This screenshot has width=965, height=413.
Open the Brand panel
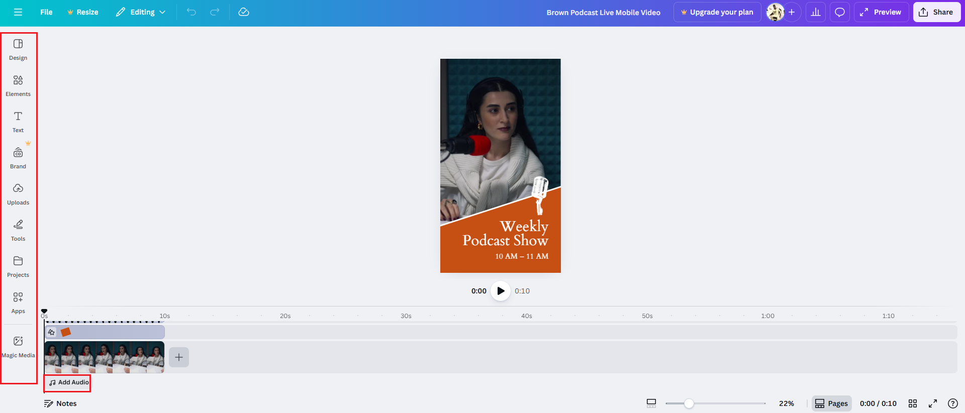pos(18,158)
